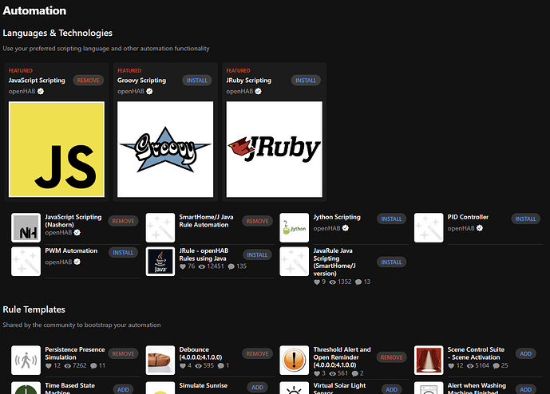Add Scene Control Suite - Scene Activation
Image resolution: width=550 pixels, height=394 pixels.
[x=525, y=353]
